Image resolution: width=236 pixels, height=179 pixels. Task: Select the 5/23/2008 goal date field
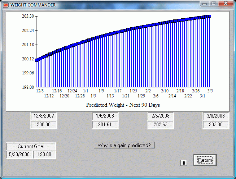(x=19, y=155)
